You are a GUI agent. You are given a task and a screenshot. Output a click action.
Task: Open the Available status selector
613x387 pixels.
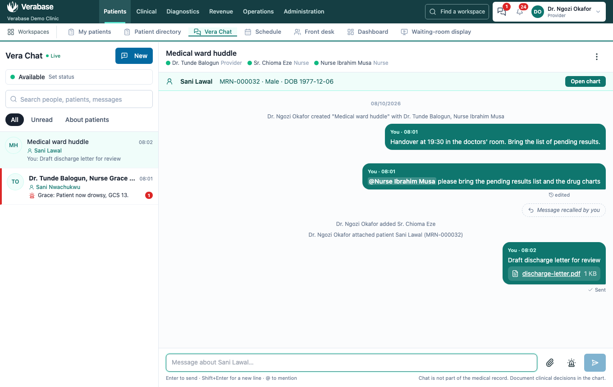pos(79,77)
